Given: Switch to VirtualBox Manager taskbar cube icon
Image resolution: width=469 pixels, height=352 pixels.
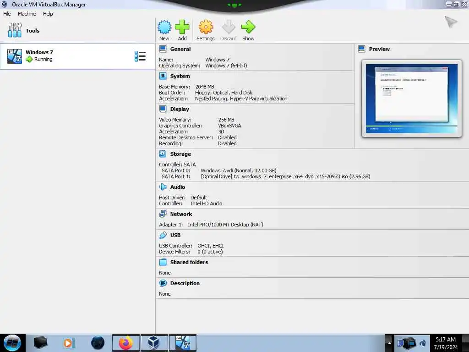Looking at the screenshot, I should click(154, 343).
